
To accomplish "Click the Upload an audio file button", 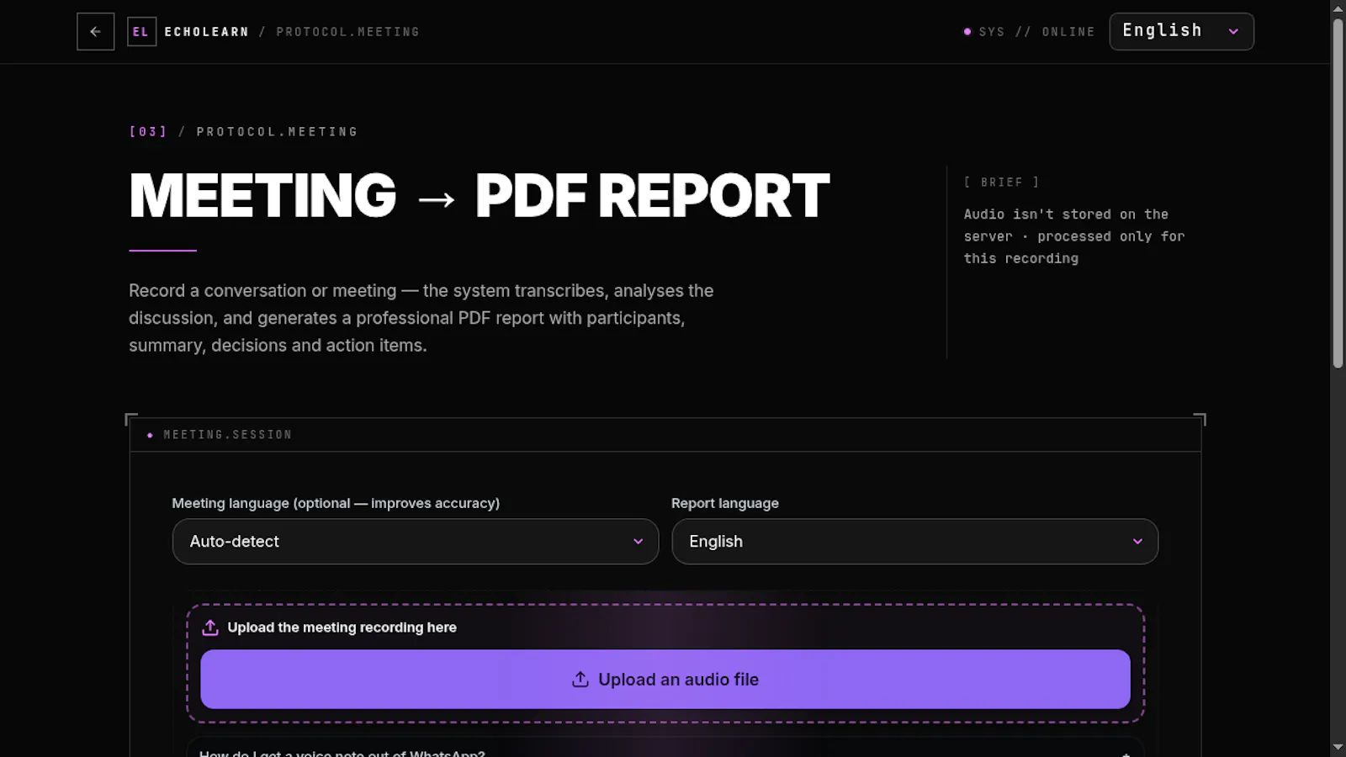I will coord(665,680).
